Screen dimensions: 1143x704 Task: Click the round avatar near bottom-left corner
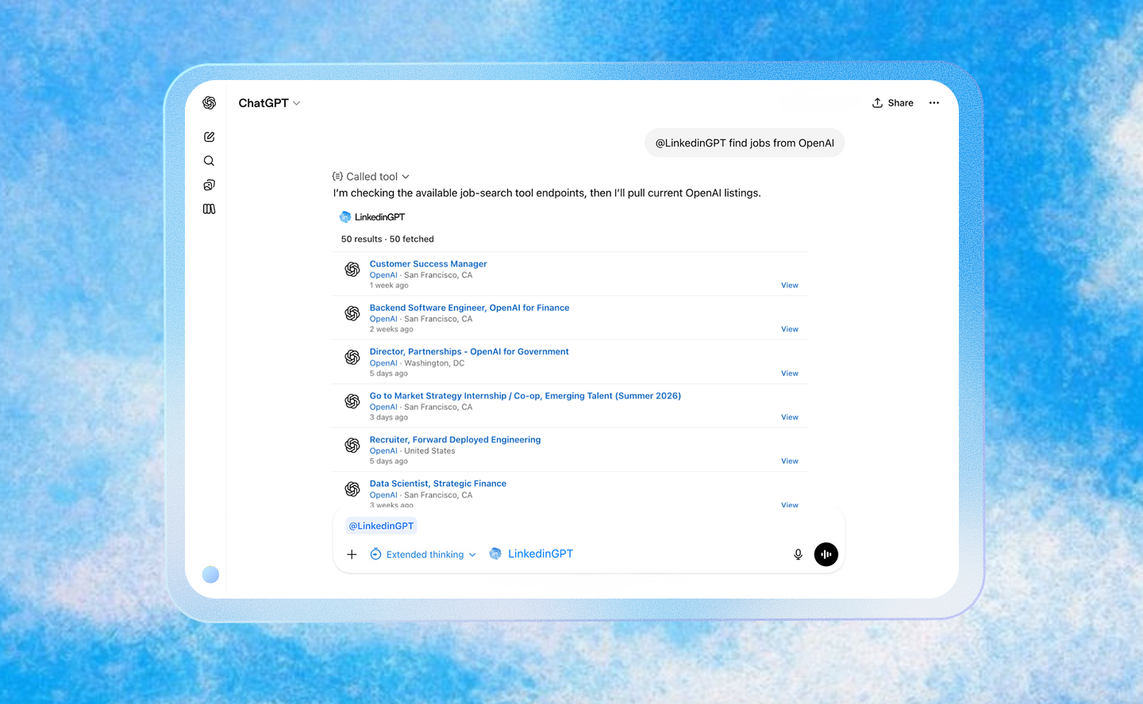pos(210,574)
